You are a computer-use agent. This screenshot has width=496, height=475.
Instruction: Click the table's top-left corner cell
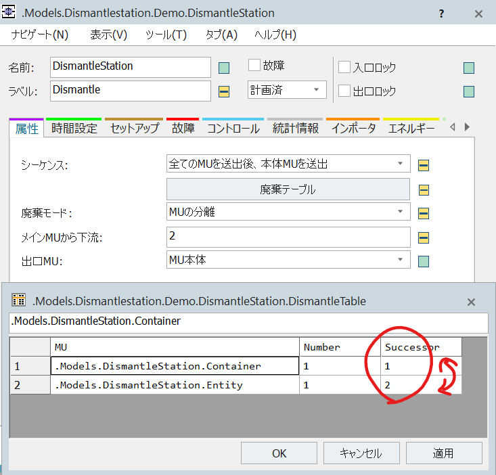tap(30, 347)
